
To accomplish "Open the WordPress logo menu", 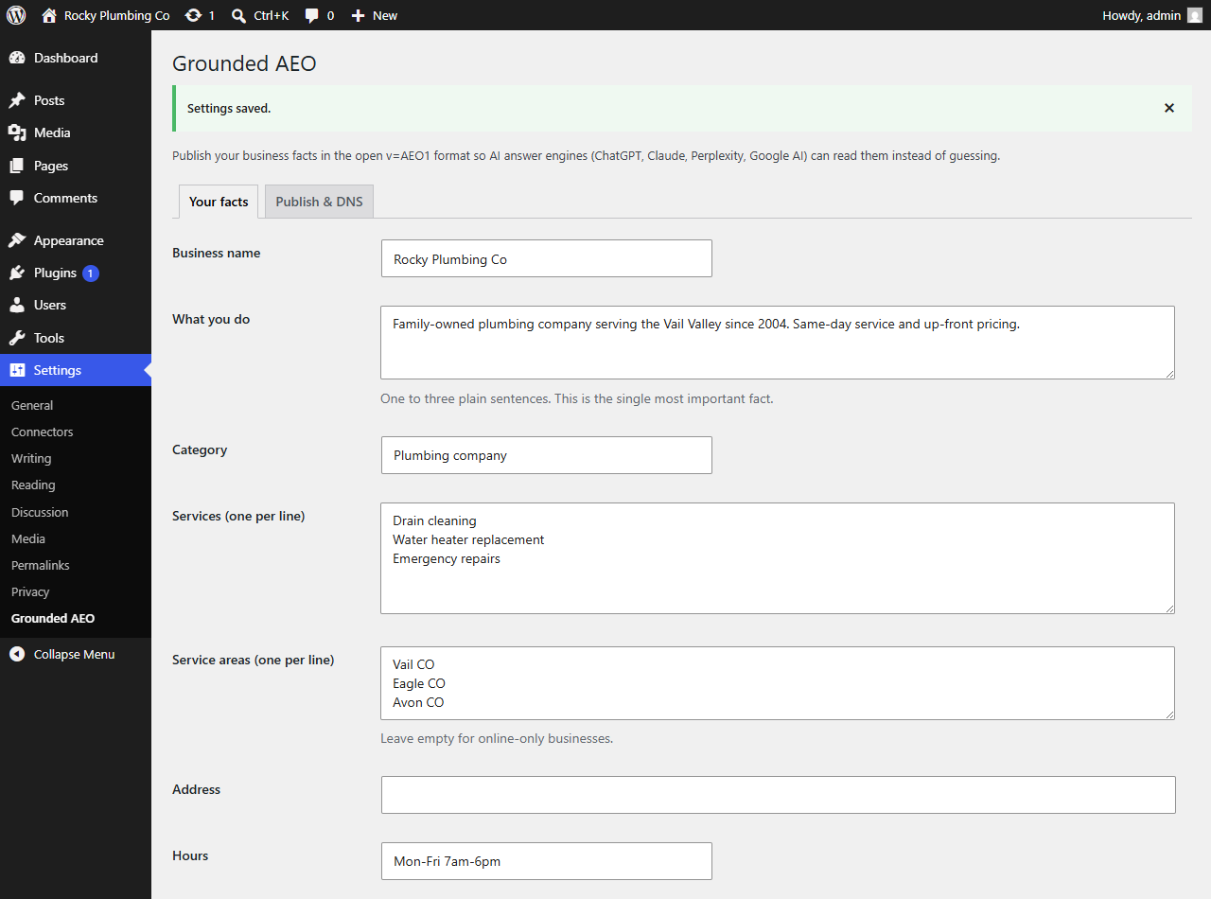I will click(x=16, y=15).
